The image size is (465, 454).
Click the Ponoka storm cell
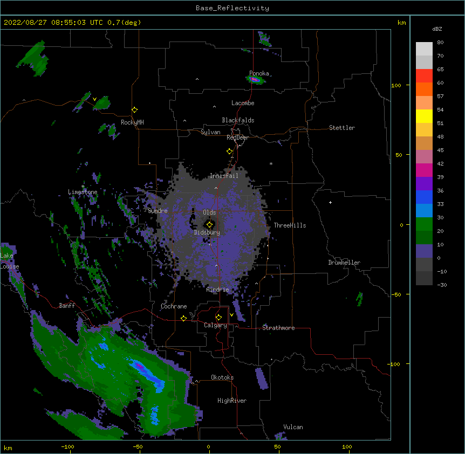click(255, 80)
